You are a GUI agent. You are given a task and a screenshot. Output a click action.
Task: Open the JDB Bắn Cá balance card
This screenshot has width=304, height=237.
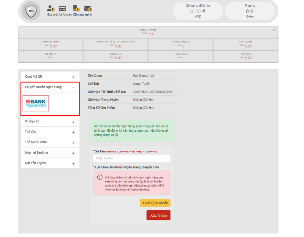pyautogui.click(x=50, y=56)
